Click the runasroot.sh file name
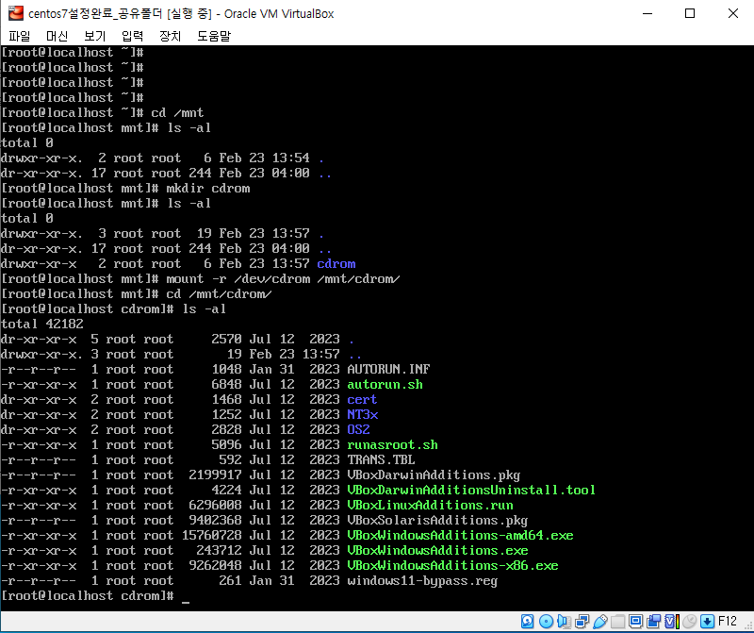Viewport: 754px width, 633px height. click(x=392, y=444)
